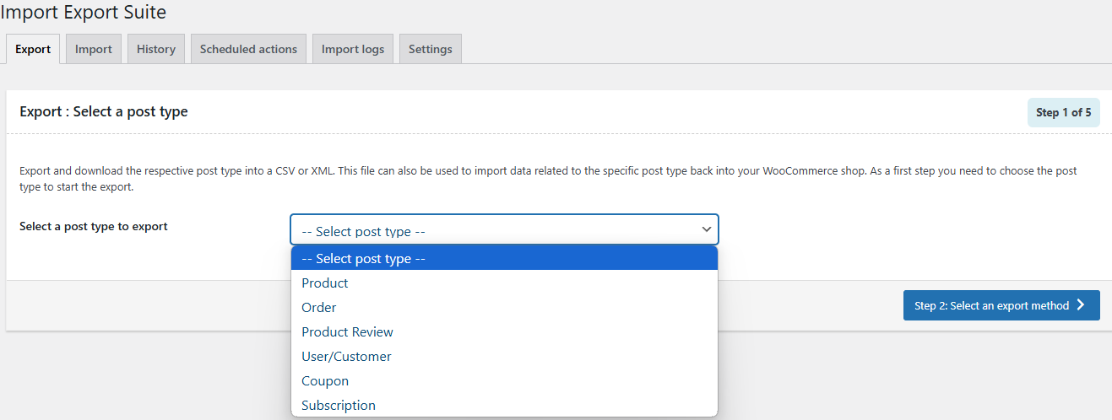Image resolution: width=1112 pixels, height=420 pixels.
Task: Click the Step 1 of 5 badge
Action: [1064, 112]
